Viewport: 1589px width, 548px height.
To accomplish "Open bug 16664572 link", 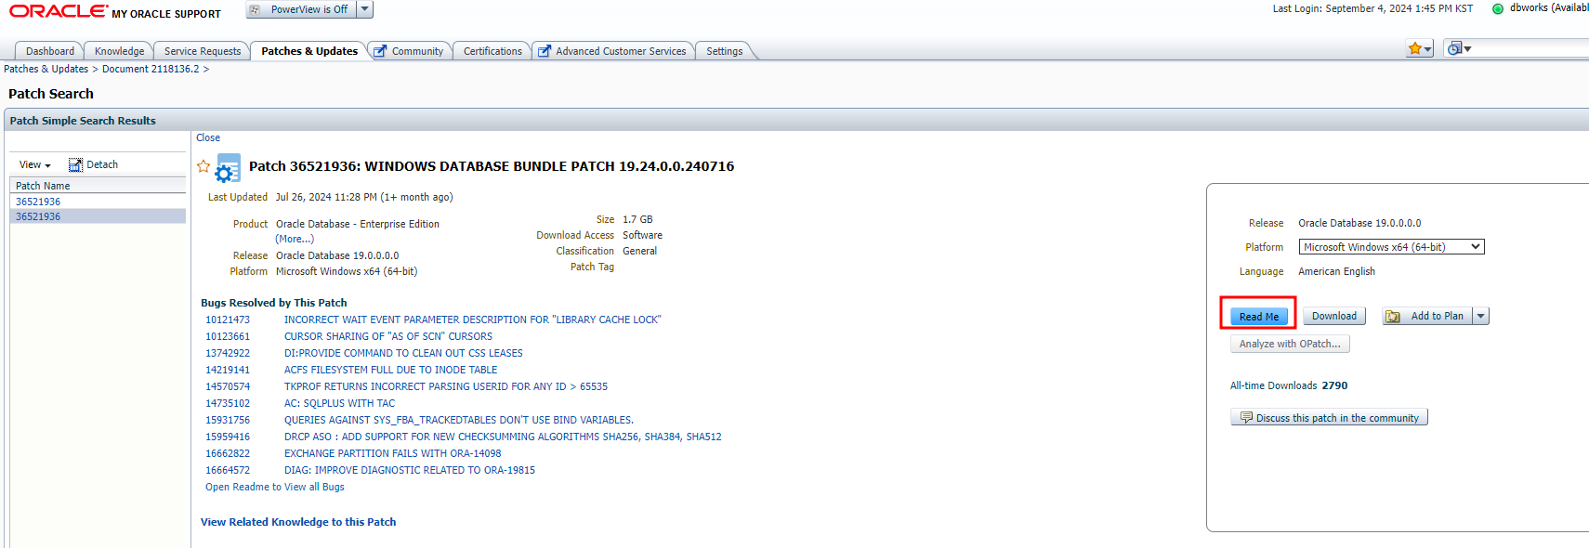I will pyautogui.click(x=228, y=470).
